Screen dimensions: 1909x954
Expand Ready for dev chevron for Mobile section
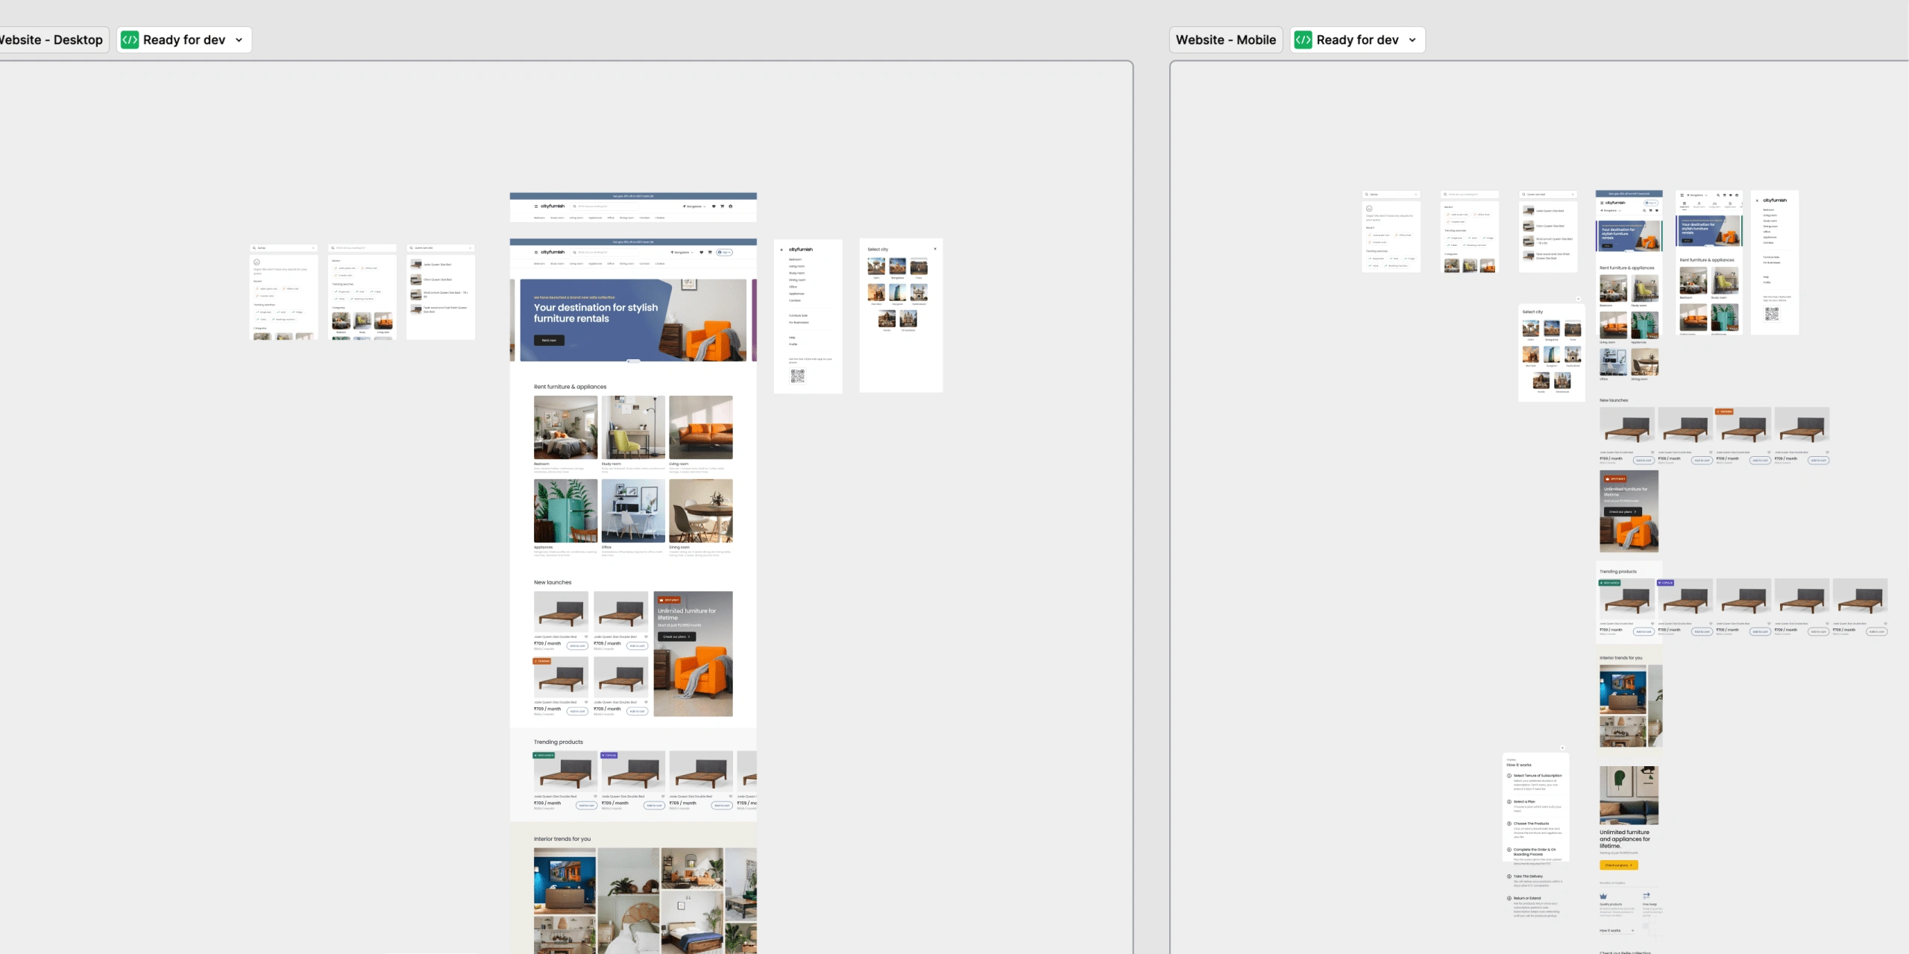[x=1412, y=40]
